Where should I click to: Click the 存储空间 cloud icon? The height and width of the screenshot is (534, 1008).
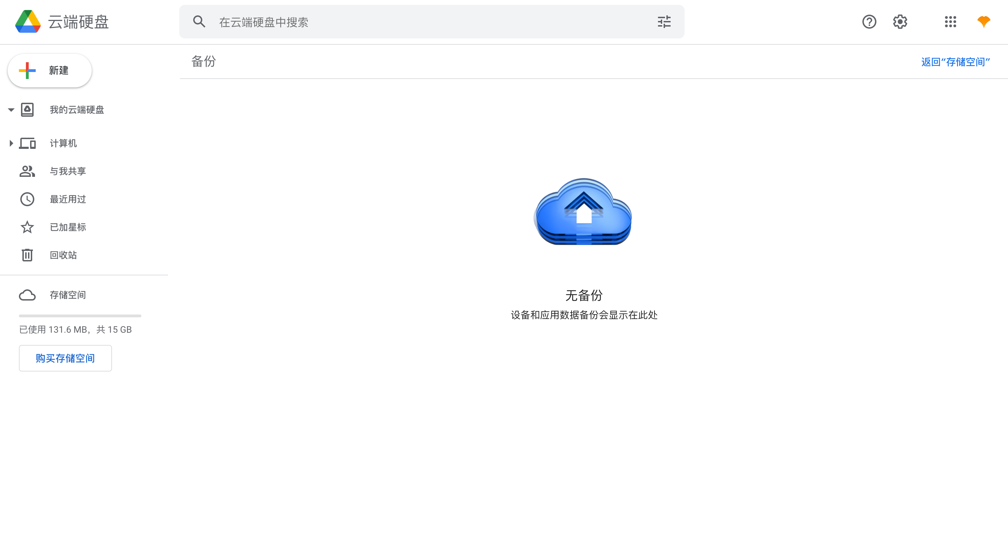click(x=27, y=295)
